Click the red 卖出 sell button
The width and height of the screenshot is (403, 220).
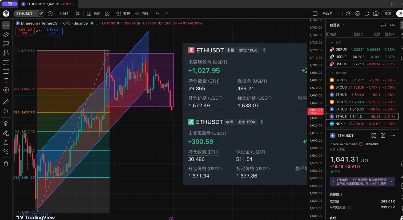pyautogui.click(x=25, y=31)
